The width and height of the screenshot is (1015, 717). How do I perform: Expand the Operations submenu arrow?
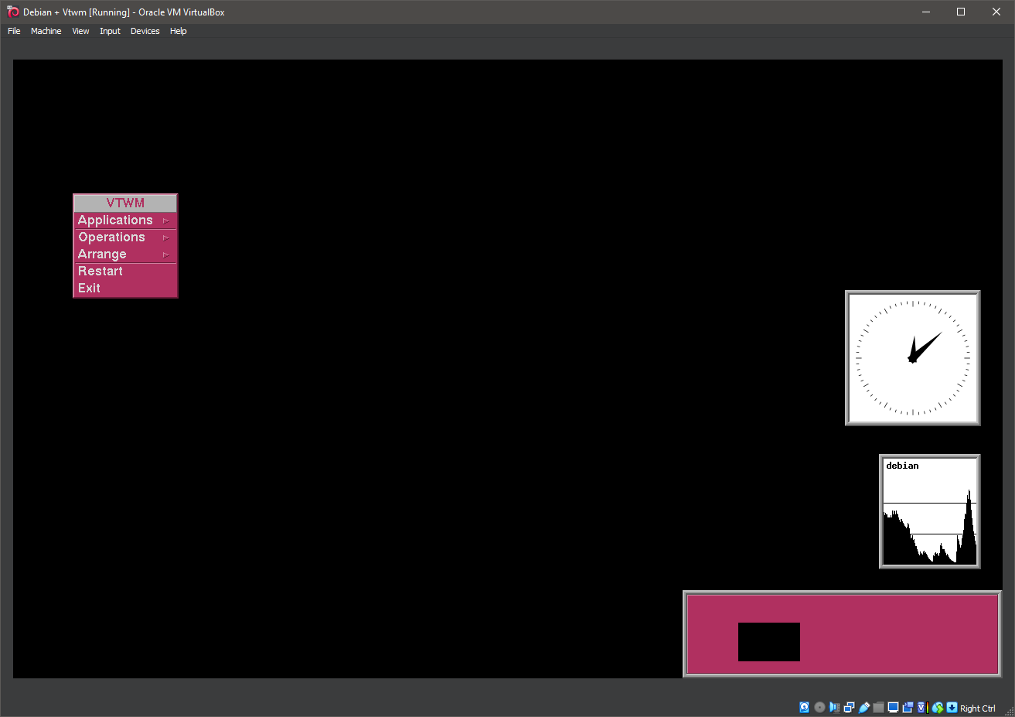165,237
